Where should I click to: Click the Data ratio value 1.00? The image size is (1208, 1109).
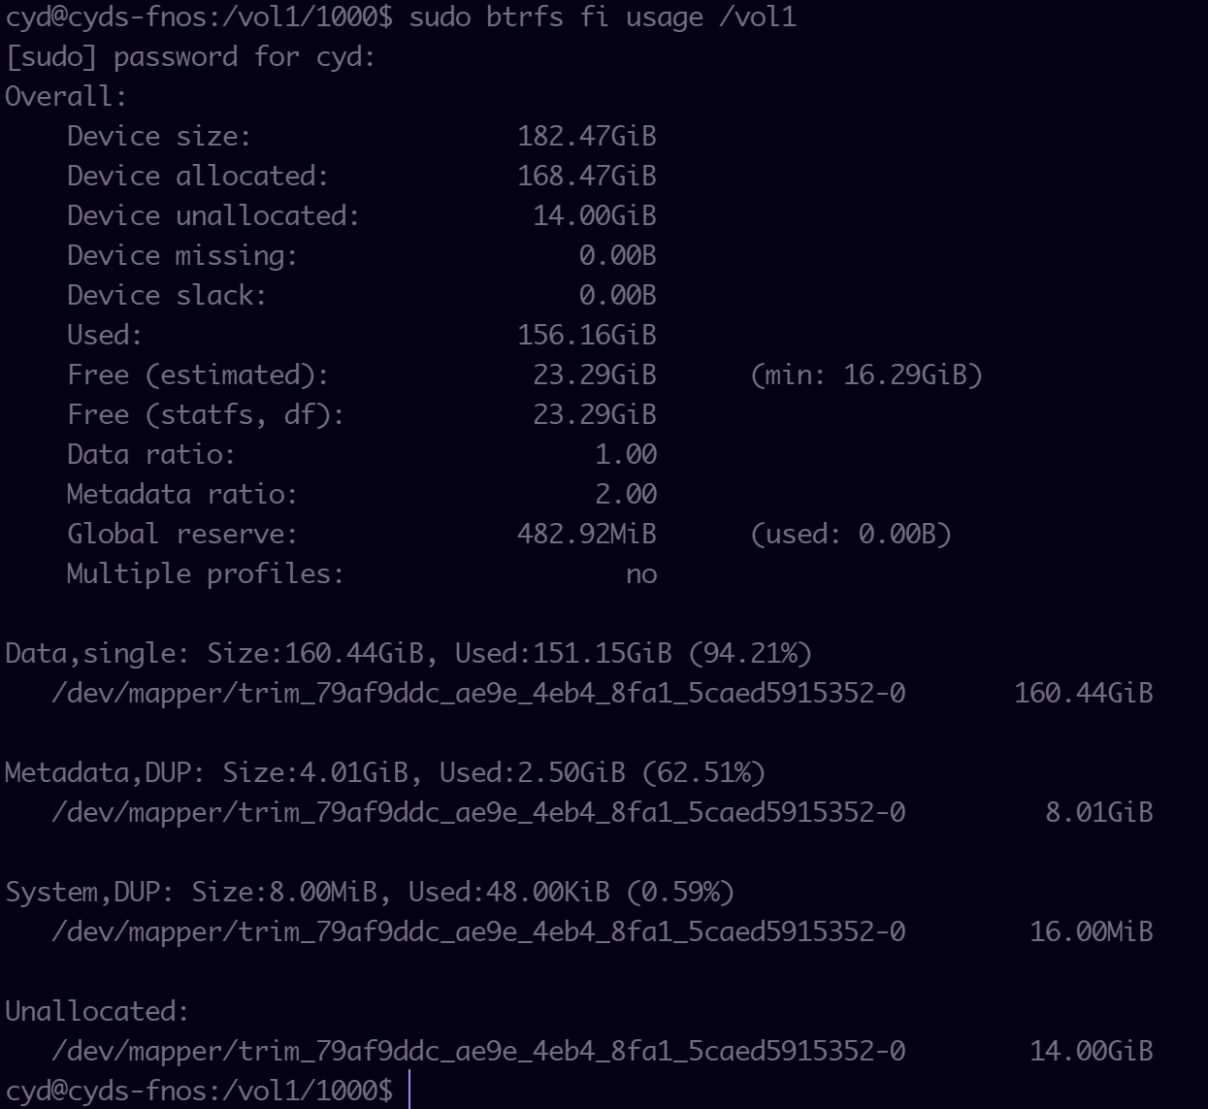tap(626, 454)
